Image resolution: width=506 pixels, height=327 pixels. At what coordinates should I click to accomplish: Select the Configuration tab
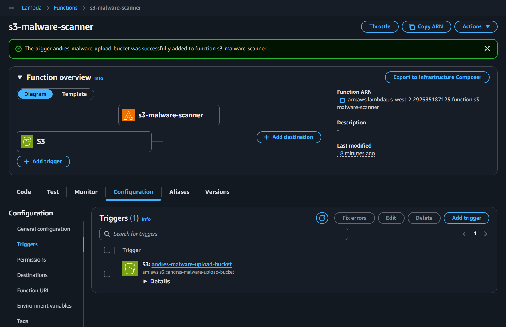(133, 192)
